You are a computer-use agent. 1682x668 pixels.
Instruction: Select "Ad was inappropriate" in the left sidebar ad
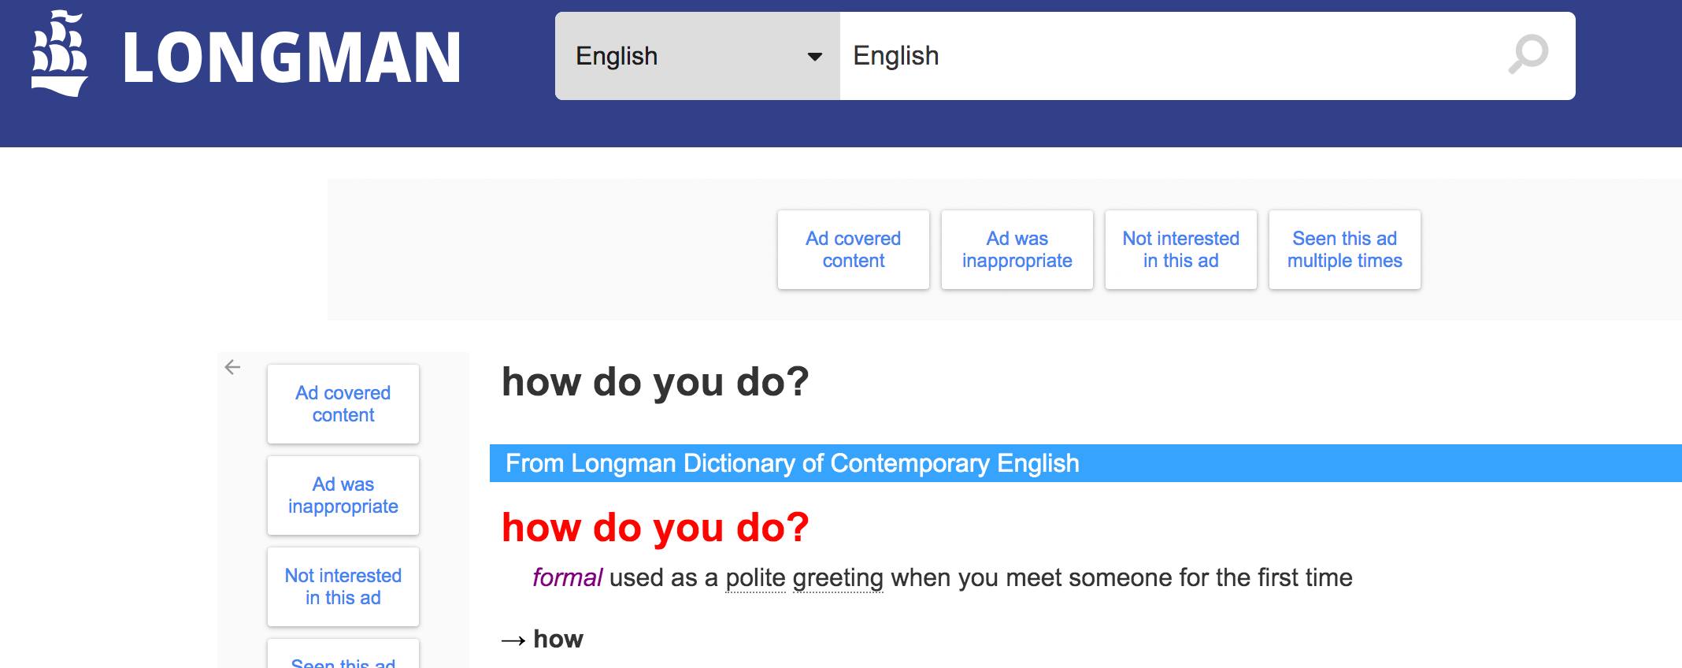343,495
